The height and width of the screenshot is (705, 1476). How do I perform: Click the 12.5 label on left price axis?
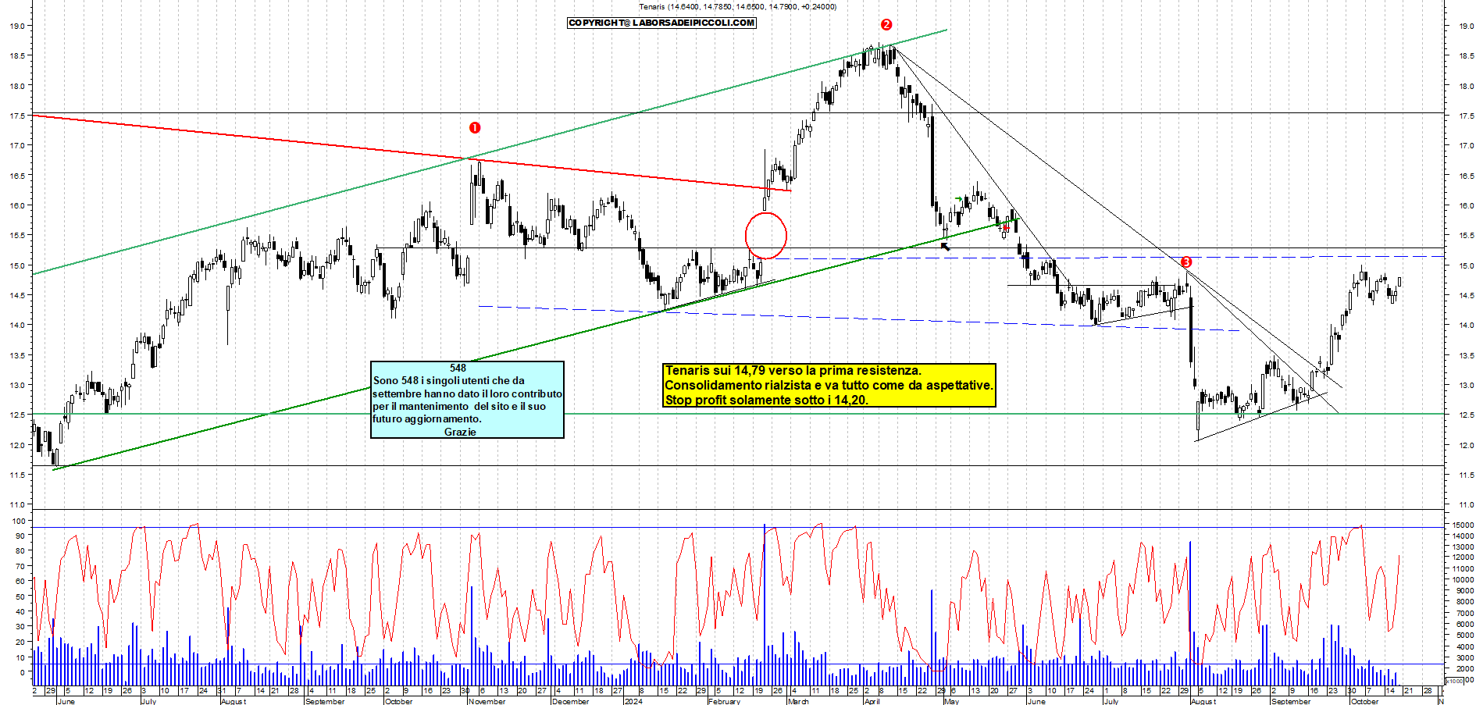coord(16,415)
